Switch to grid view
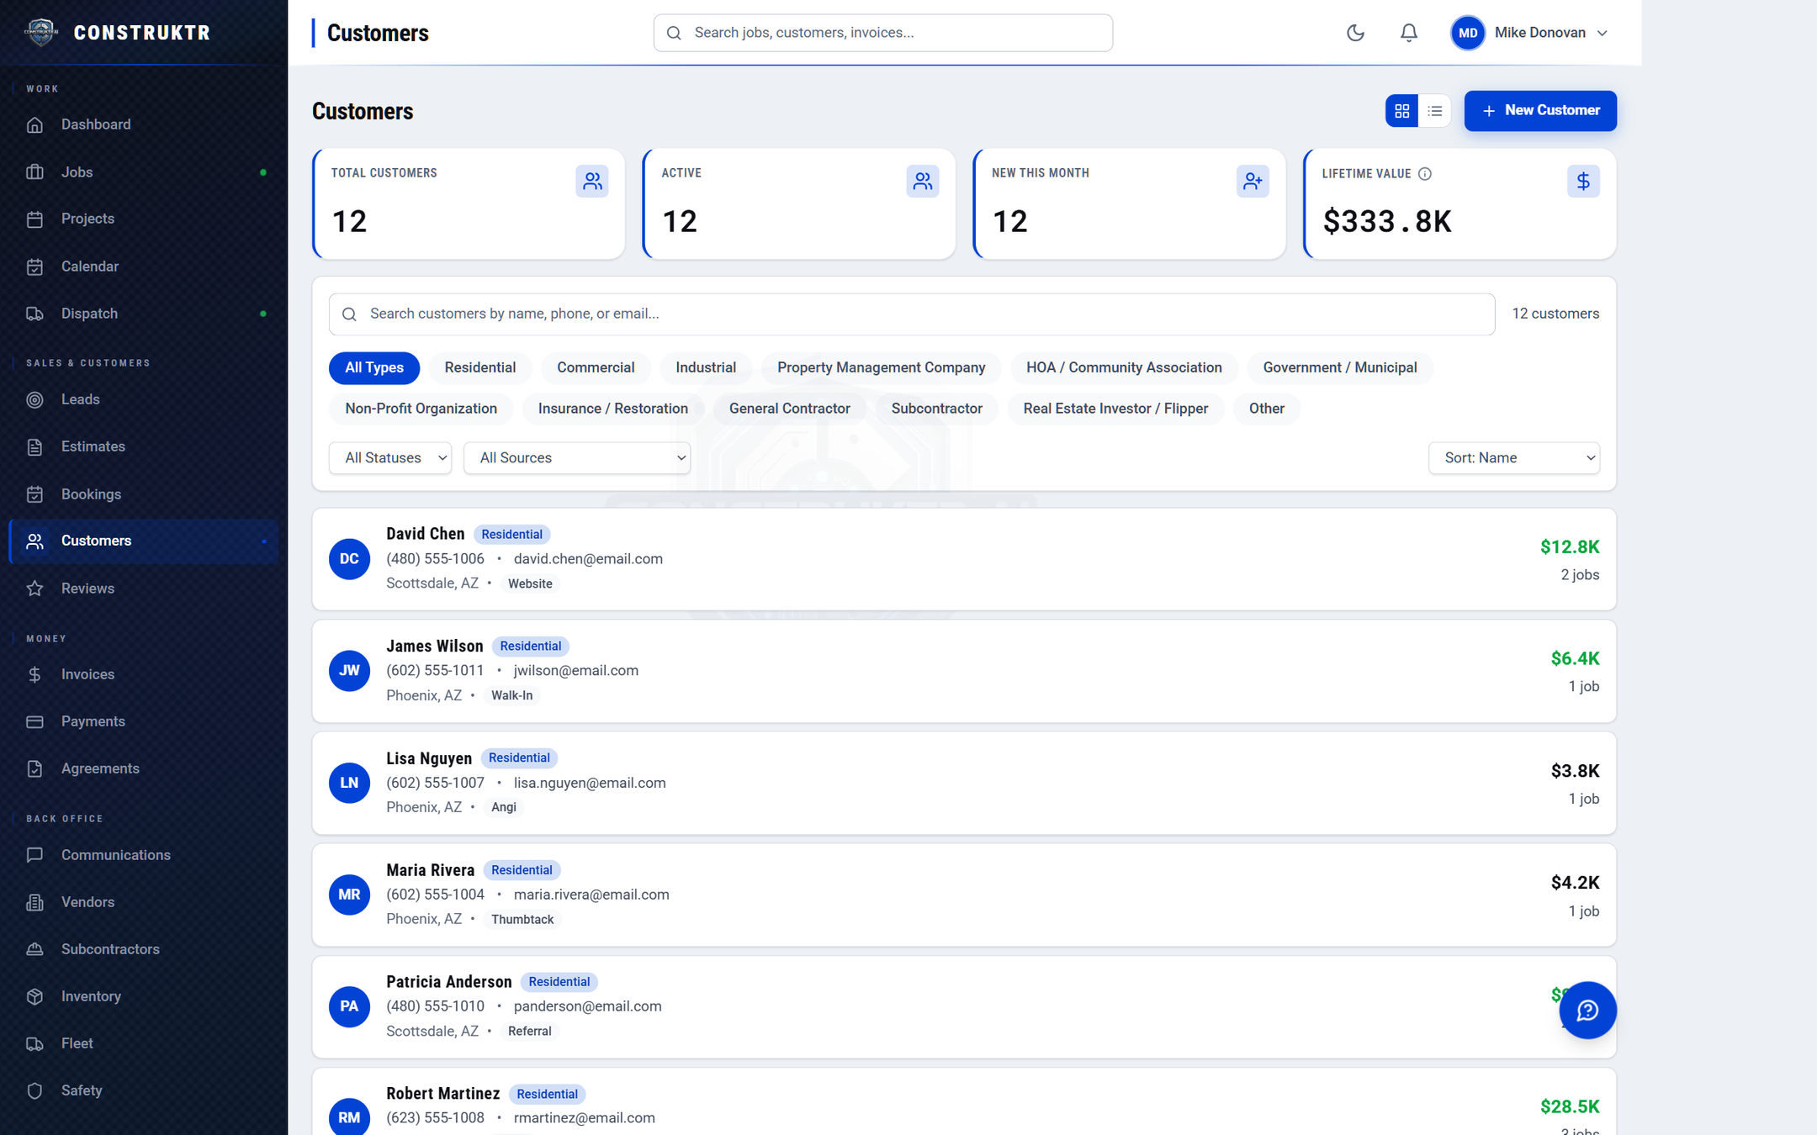The height and width of the screenshot is (1135, 1817). (x=1401, y=111)
